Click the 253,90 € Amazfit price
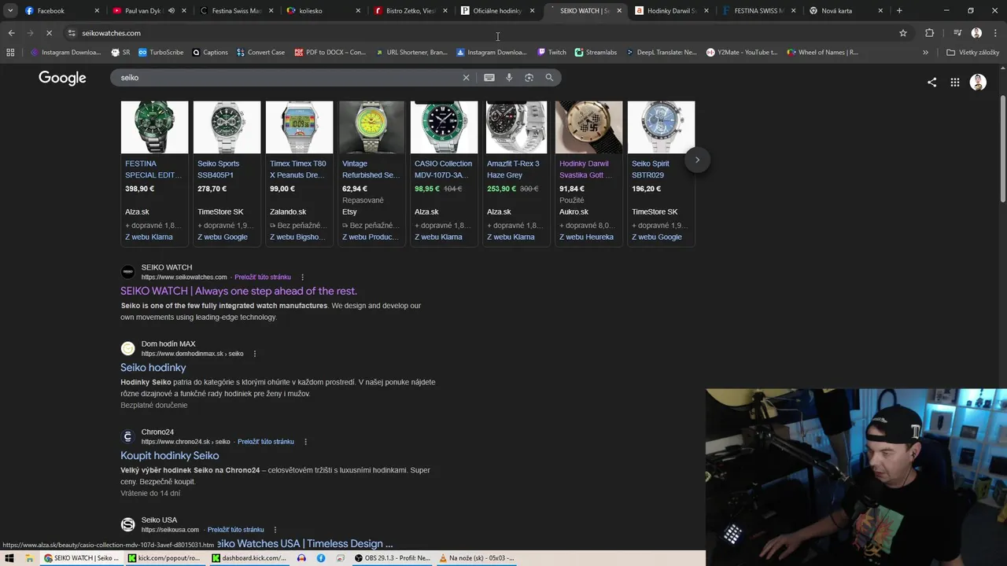The width and height of the screenshot is (1007, 566). [501, 189]
